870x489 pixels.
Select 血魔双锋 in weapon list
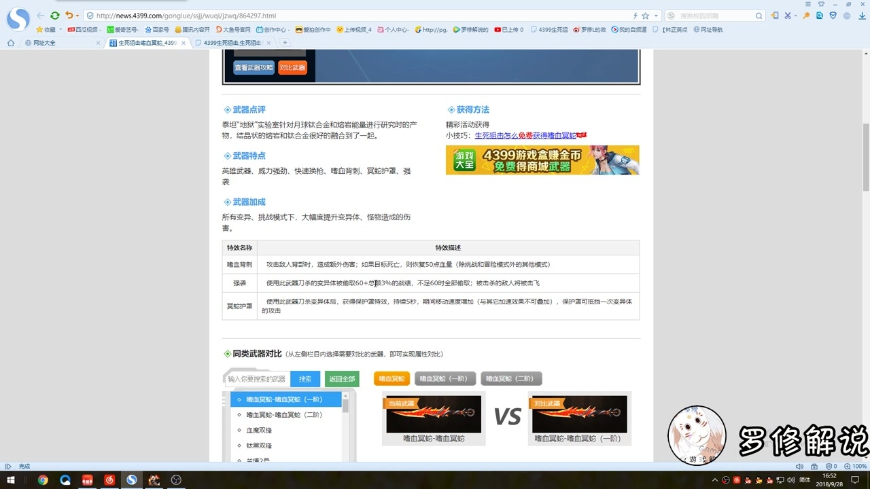click(x=285, y=430)
